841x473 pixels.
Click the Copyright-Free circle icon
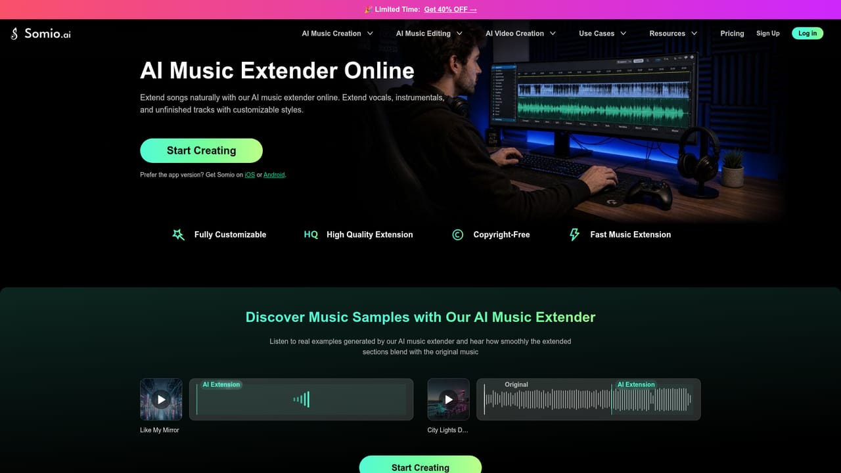458,235
